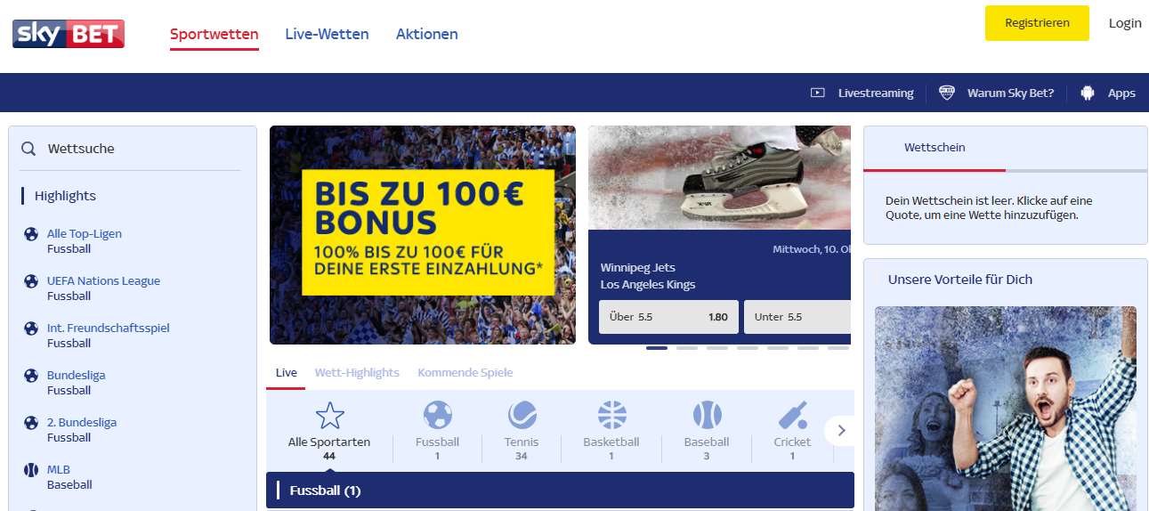Choose the Baseball sport icon
This screenshot has width=1149, height=511.
coord(707,415)
